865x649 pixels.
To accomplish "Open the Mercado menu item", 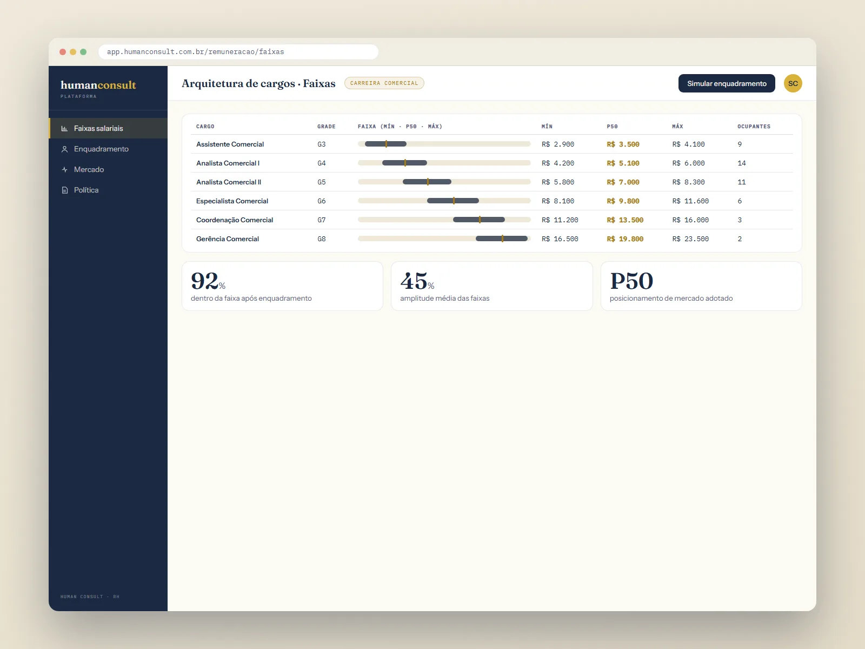I will pyautogui.click(x=108, y=169).
